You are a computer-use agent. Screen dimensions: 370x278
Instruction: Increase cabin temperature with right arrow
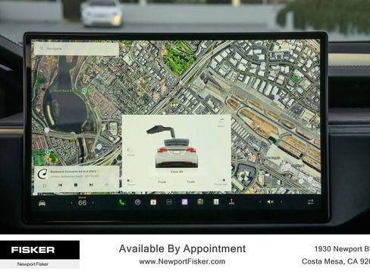[x=93, y=203]
